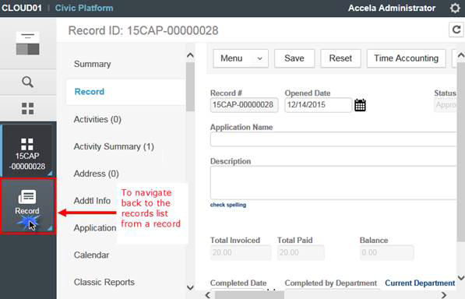This screenshot has height=299, width=465.
Task: Click the Reset button
Action: 340,58
